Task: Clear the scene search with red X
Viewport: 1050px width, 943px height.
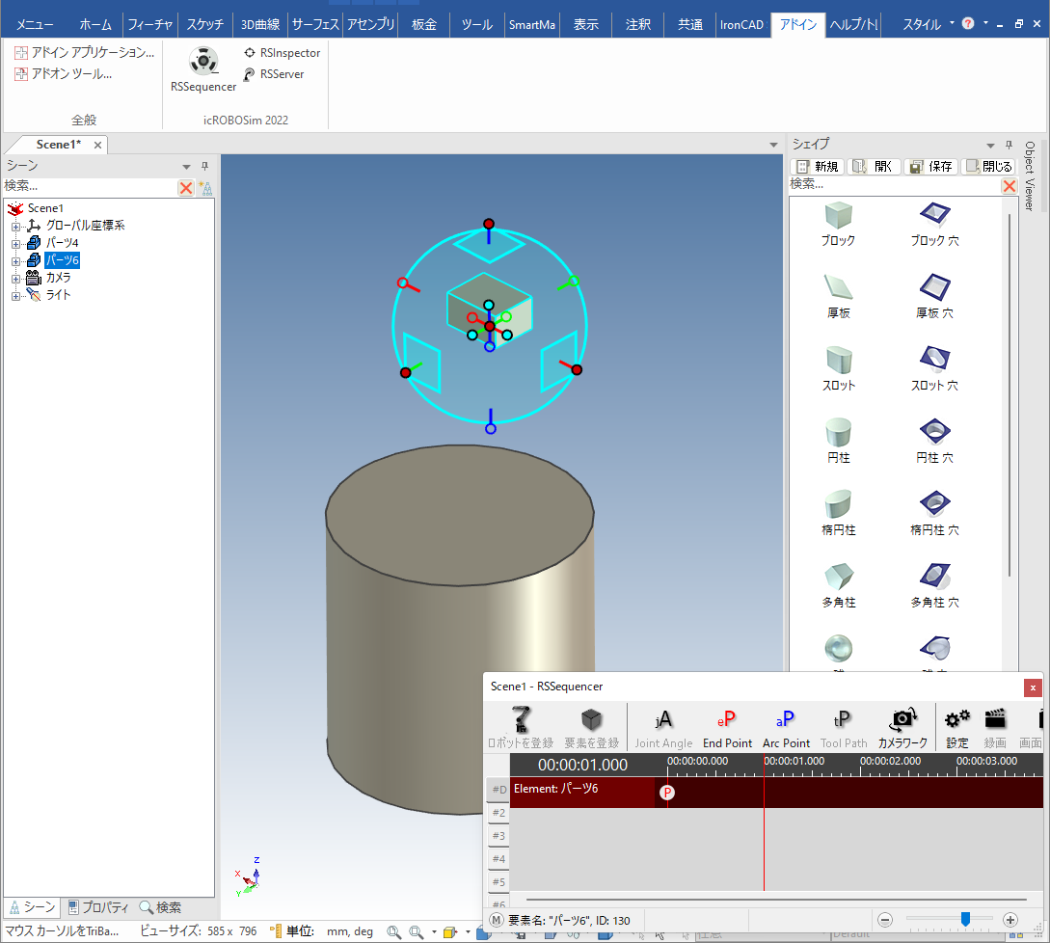Action: [186, 188]
